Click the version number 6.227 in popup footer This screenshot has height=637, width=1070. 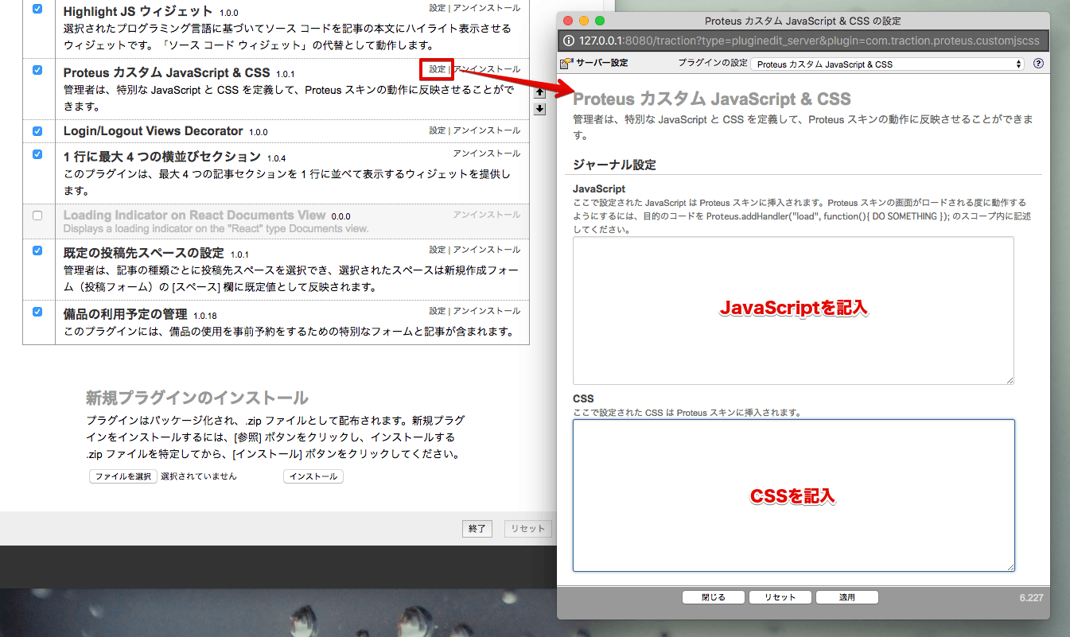[x=1031, y=597]
